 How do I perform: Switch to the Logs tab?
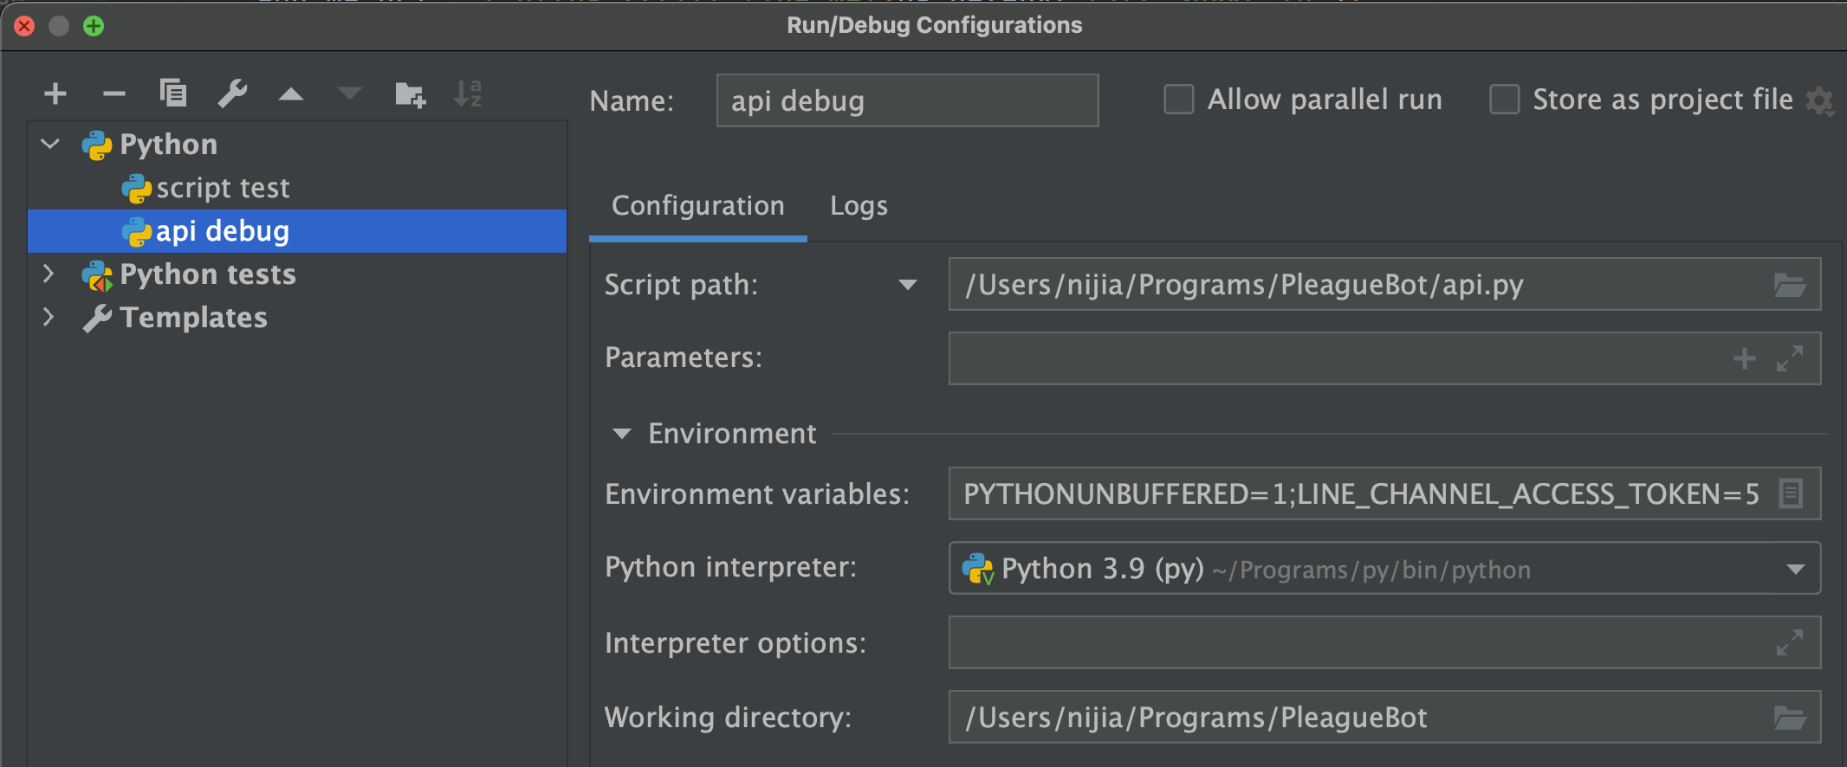tap(859, 206)
